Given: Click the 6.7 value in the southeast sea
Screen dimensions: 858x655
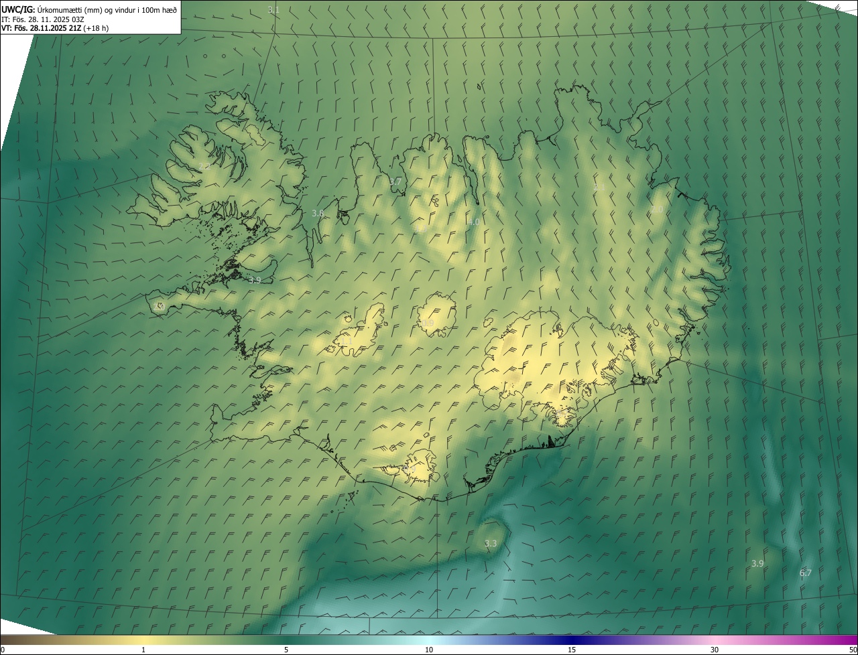Looking at the screenshot, I should point(806,573).
